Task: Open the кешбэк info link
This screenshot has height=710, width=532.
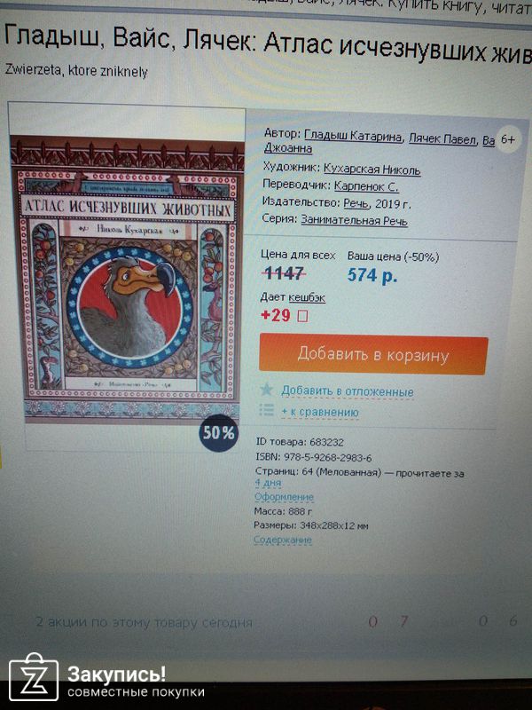Action: [x=307, y=297]
